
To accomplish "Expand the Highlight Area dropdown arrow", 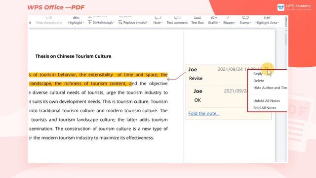I will coord(278,23).
